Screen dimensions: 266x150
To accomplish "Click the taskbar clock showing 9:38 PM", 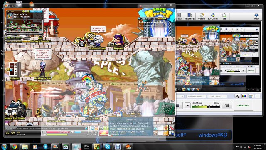I will [258, 147].
